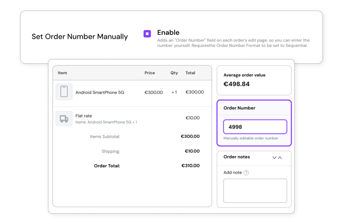The width and height of the screenshot is (343, 224).
Task: Click the Add note help question mark icon
Action: click(x=246, y=173)
